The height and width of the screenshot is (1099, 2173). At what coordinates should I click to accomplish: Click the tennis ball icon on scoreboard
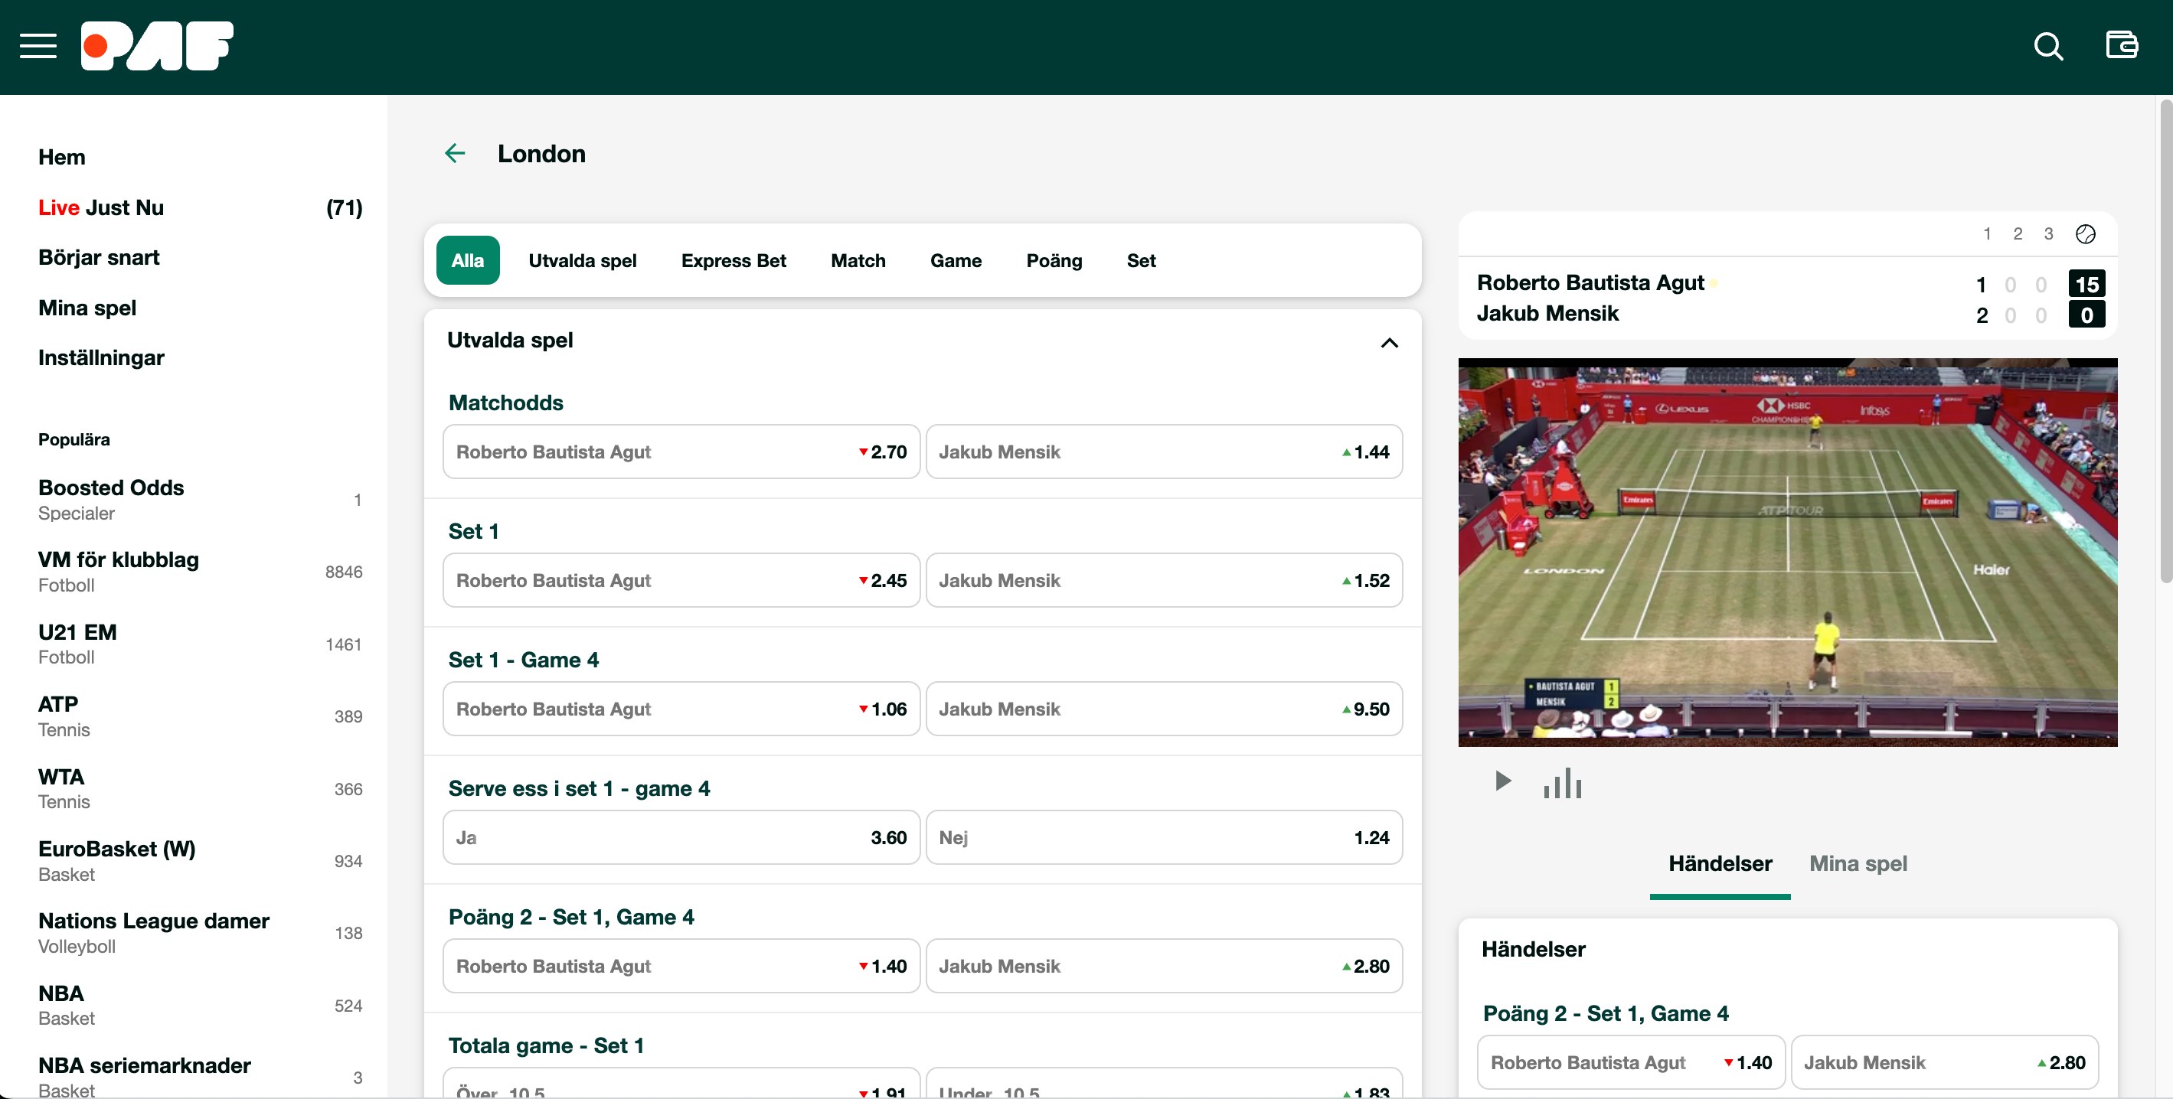[2085, 233]
